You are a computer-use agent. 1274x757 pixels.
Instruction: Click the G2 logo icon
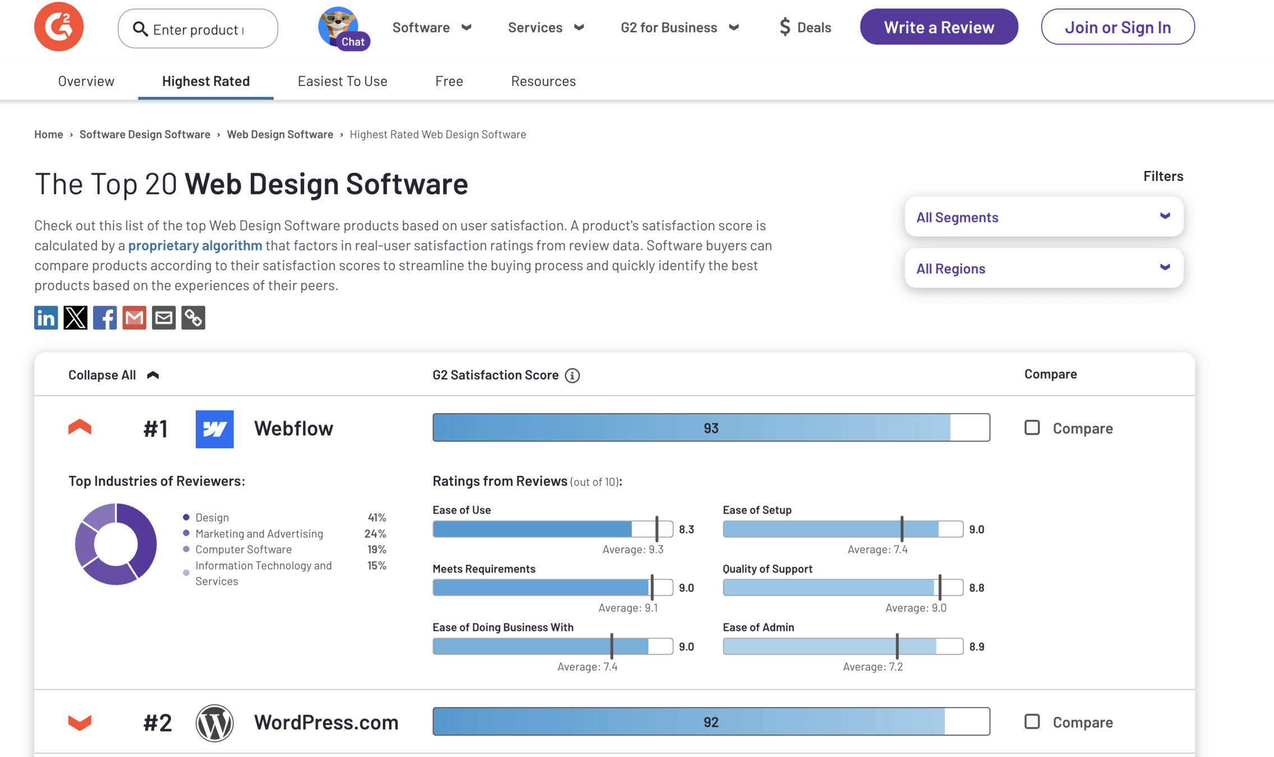(58, 26)
